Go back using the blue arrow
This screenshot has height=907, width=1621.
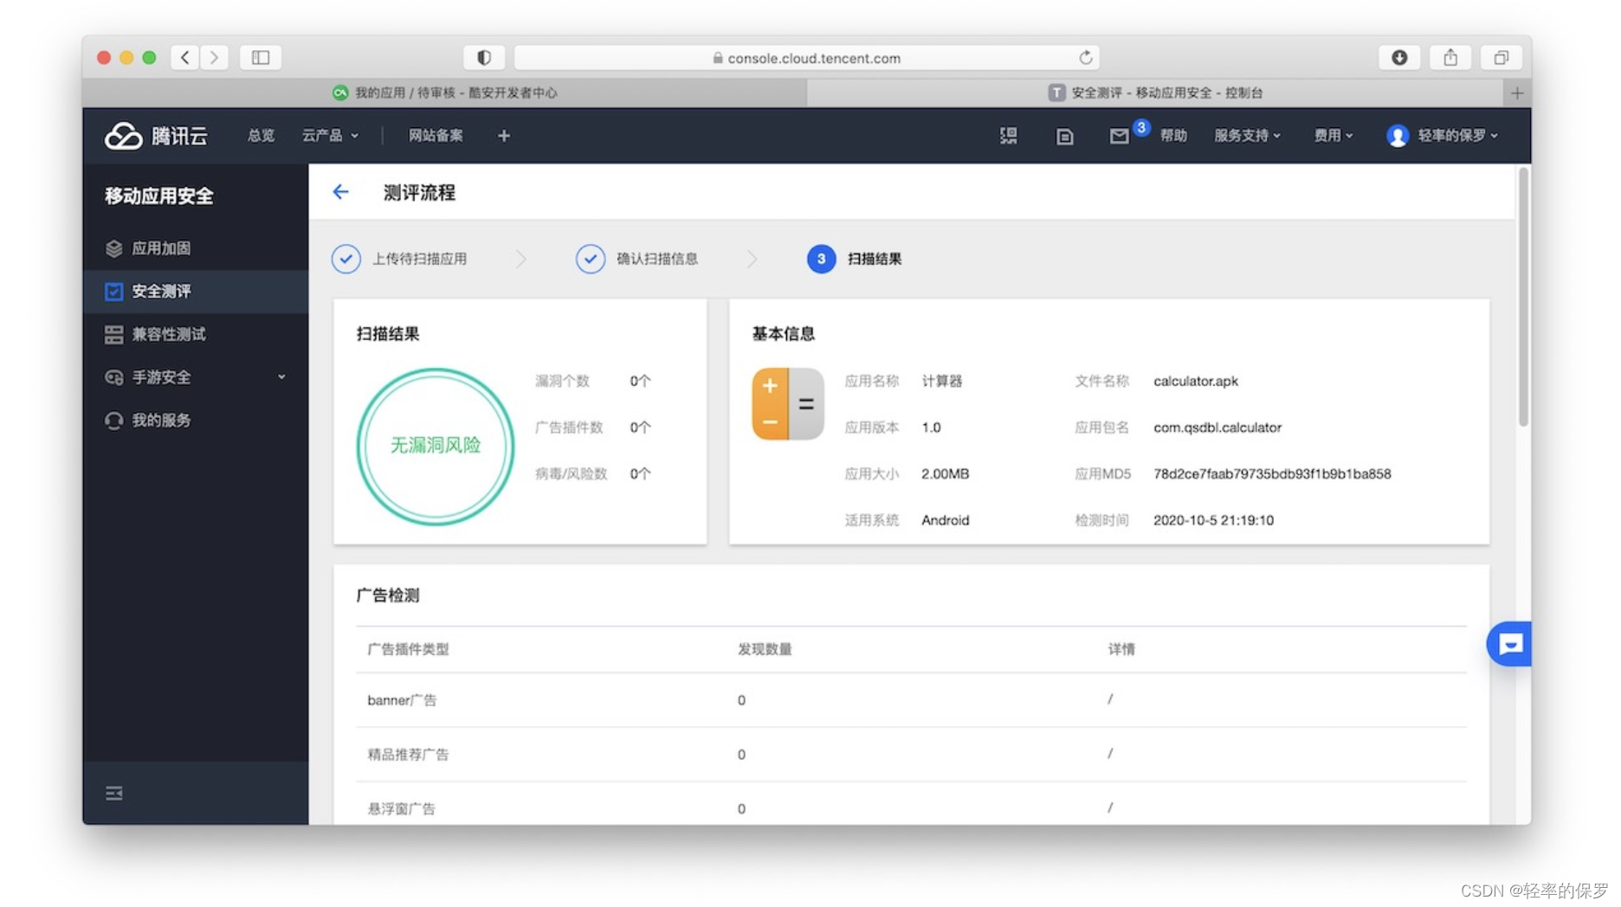pos(341,192)
